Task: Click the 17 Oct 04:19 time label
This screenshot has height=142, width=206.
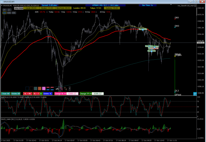Action: [56, 140]
